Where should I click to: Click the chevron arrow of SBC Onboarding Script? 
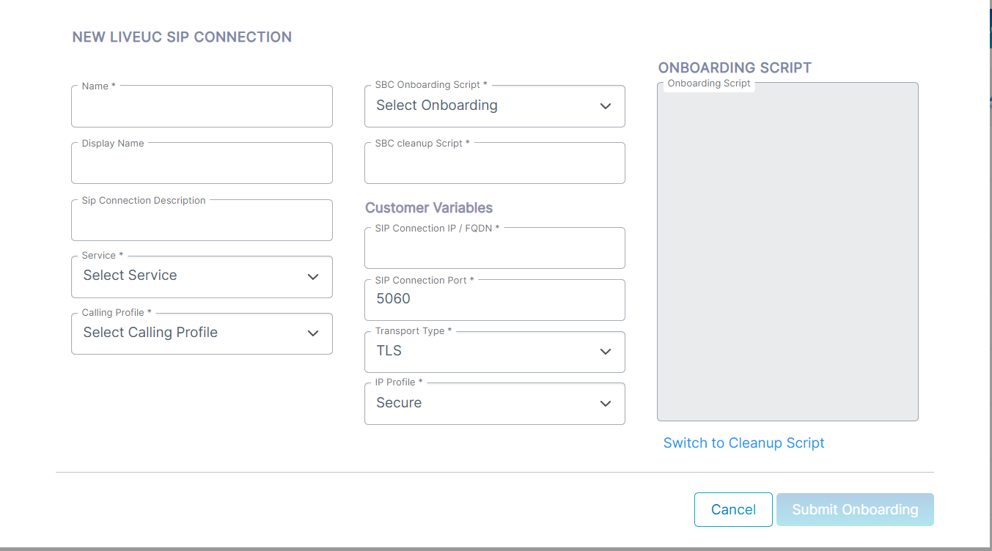[x=606, y=106]
